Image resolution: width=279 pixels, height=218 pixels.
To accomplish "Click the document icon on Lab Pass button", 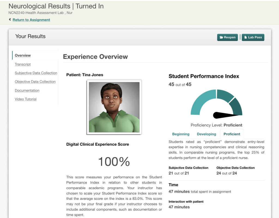I will tap(245, 37).
